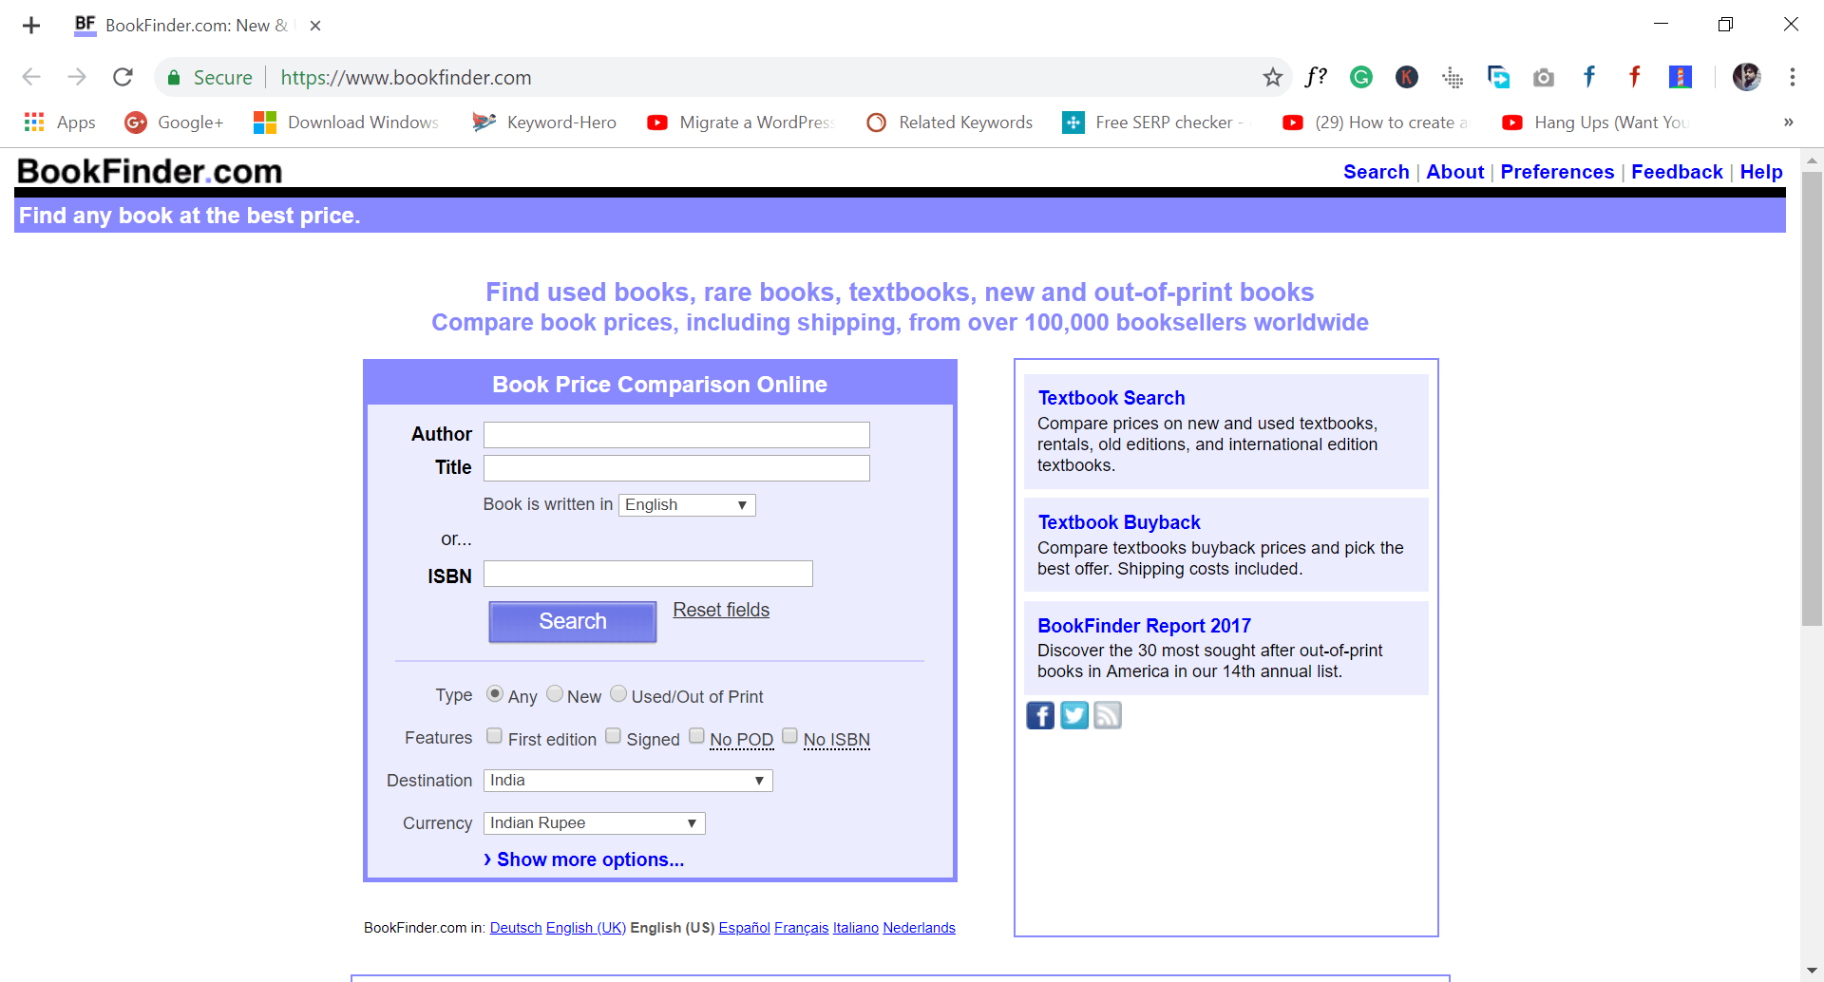Check the No POD checkbox
This screenshot has height=982, width=1824.
[x=696, y=736]
